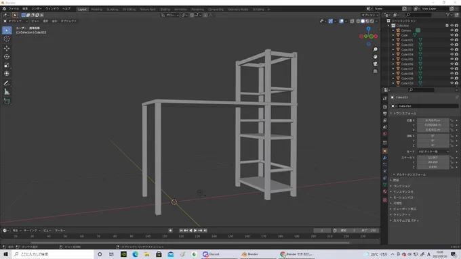Open the ファイル menu
The height and width of the screenshot is (259, 461).
pos(14,9)
